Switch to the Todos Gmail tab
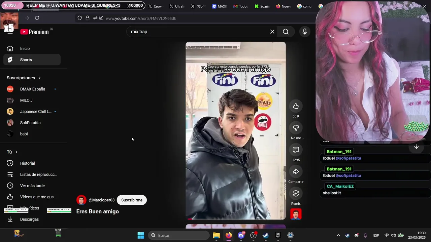The width and height of the screenshot is (431, 242). (x=240, y=6)
